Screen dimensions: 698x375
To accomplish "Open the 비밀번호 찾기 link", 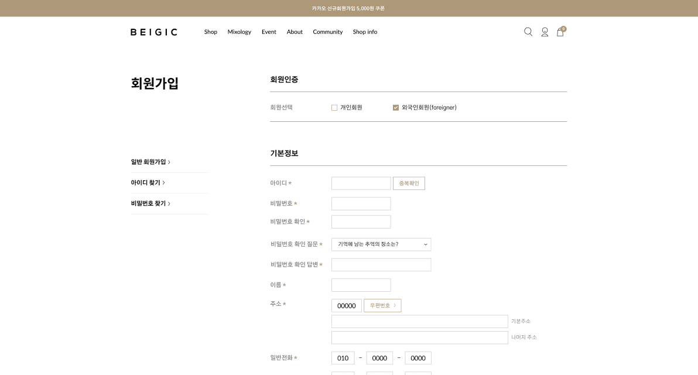I will pyautogui.click(x=150, y=203).
